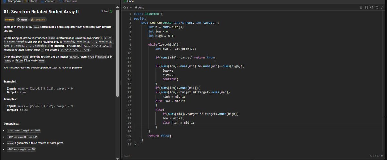This screenshot has width=387, height=160.
Task: Click the continue; statement
Action: pos(171,79)
